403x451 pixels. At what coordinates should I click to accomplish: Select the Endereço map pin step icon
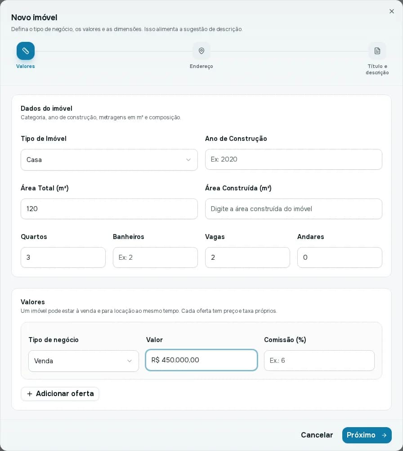click(201, 51)
